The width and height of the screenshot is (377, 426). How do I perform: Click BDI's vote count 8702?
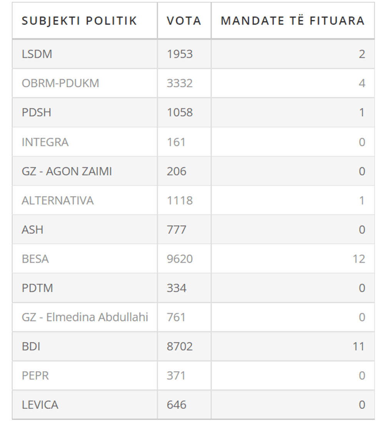coord(180,346)
